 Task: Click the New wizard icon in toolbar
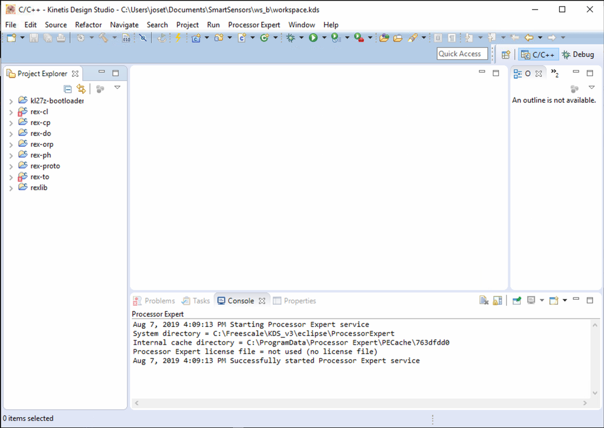point(11,37)
